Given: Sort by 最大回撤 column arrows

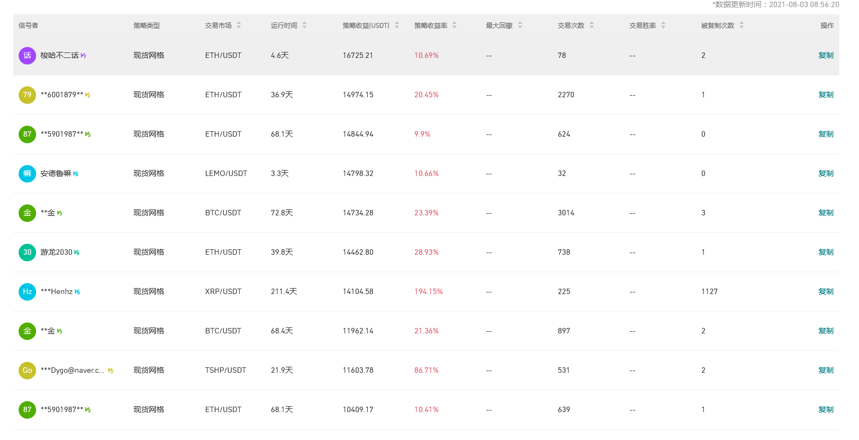Looking at the screenshot, I should point(520,25).
